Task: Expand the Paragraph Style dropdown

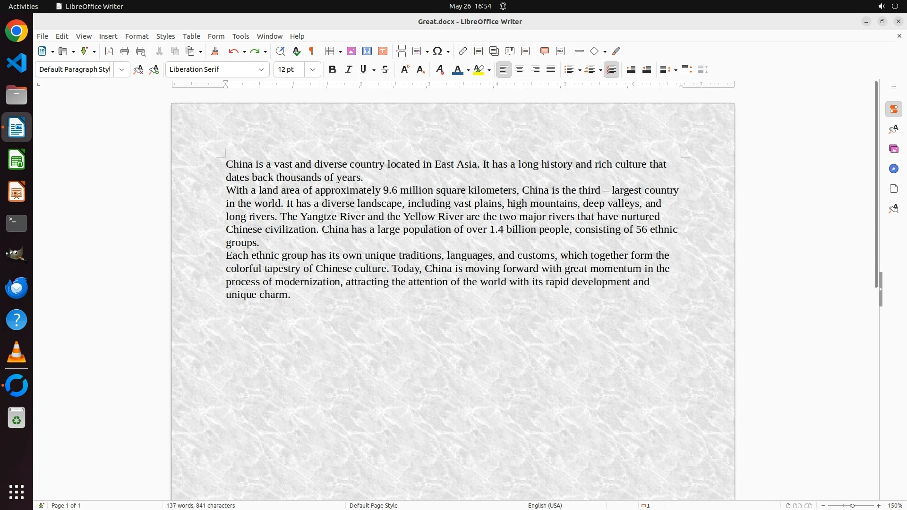Action: point(122,70)
